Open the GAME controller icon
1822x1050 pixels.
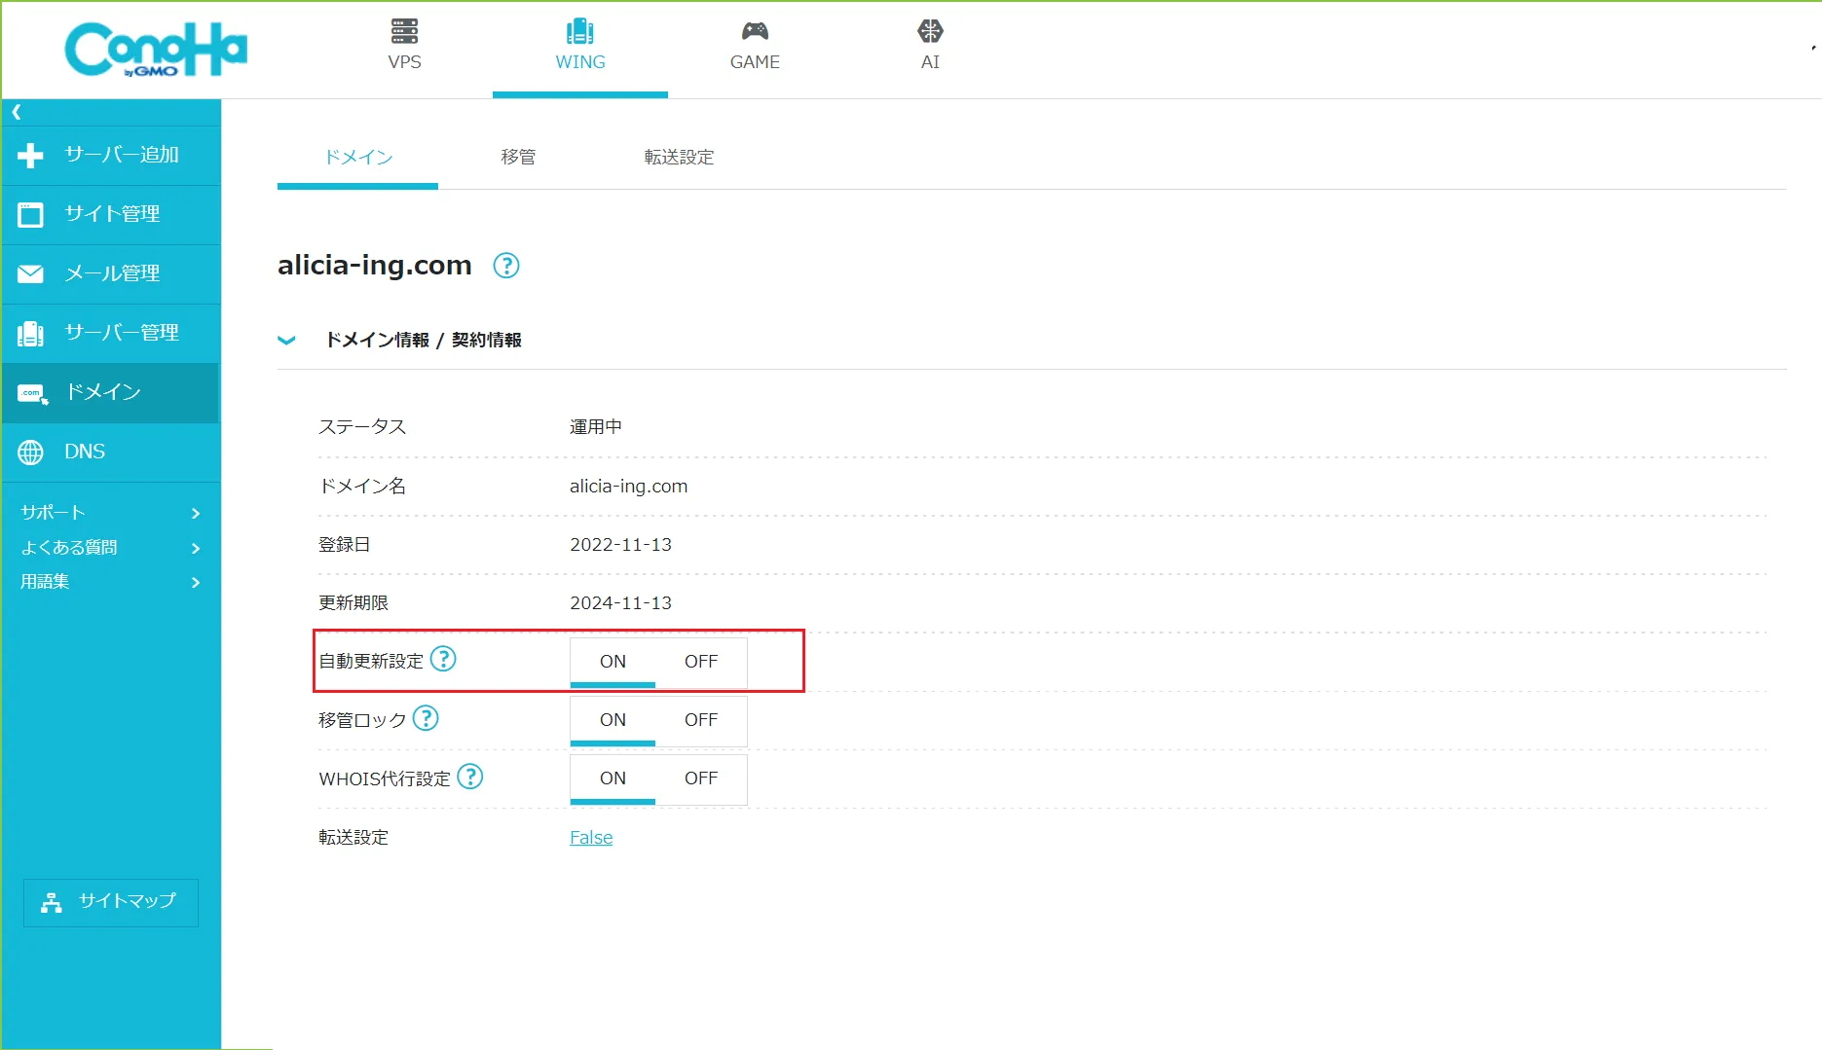pos(755,31)
